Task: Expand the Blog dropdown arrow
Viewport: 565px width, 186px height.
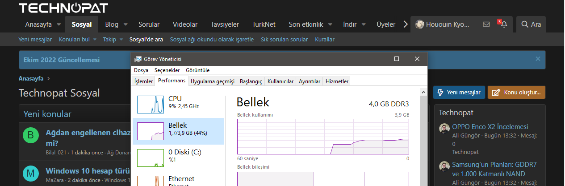Action: 126,24
